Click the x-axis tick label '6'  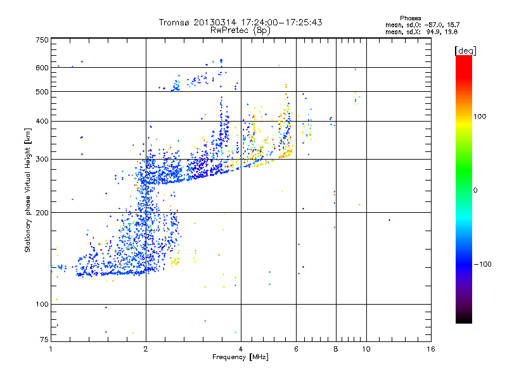point(296,349)
